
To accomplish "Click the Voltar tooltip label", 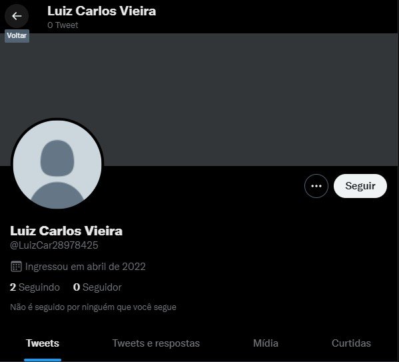I will 17,35.
